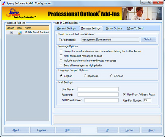This screenshot has height=137, width=165.
Task: Enable prompt for email addresses each time
Action: click(61, 51)
